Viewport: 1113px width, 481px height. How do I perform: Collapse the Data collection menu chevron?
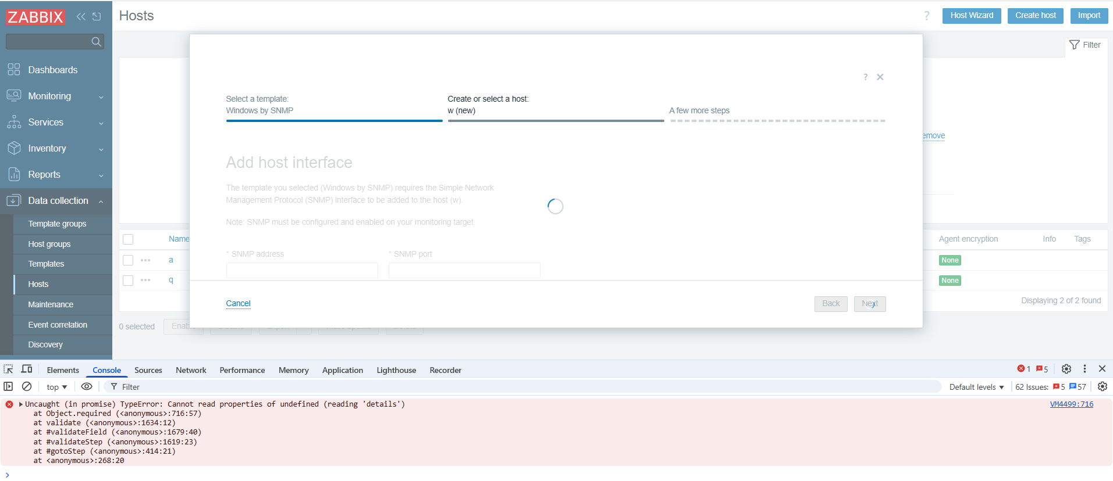[101, 202]
